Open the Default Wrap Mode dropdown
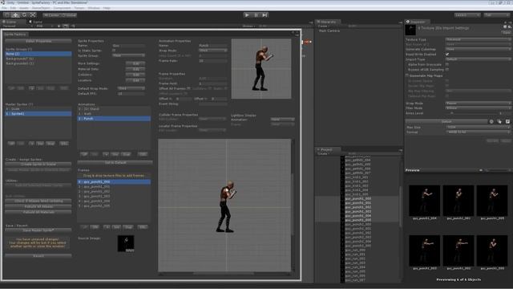This screenshot has width=513, height=289. click(131, 88)
